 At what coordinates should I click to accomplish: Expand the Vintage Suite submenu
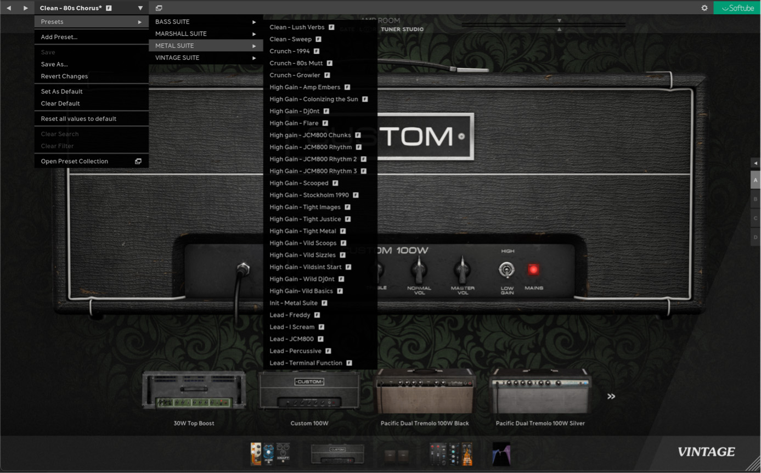click(x=205, y=58)
